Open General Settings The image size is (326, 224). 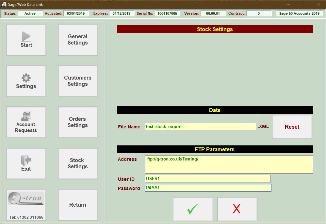[78, 40]
